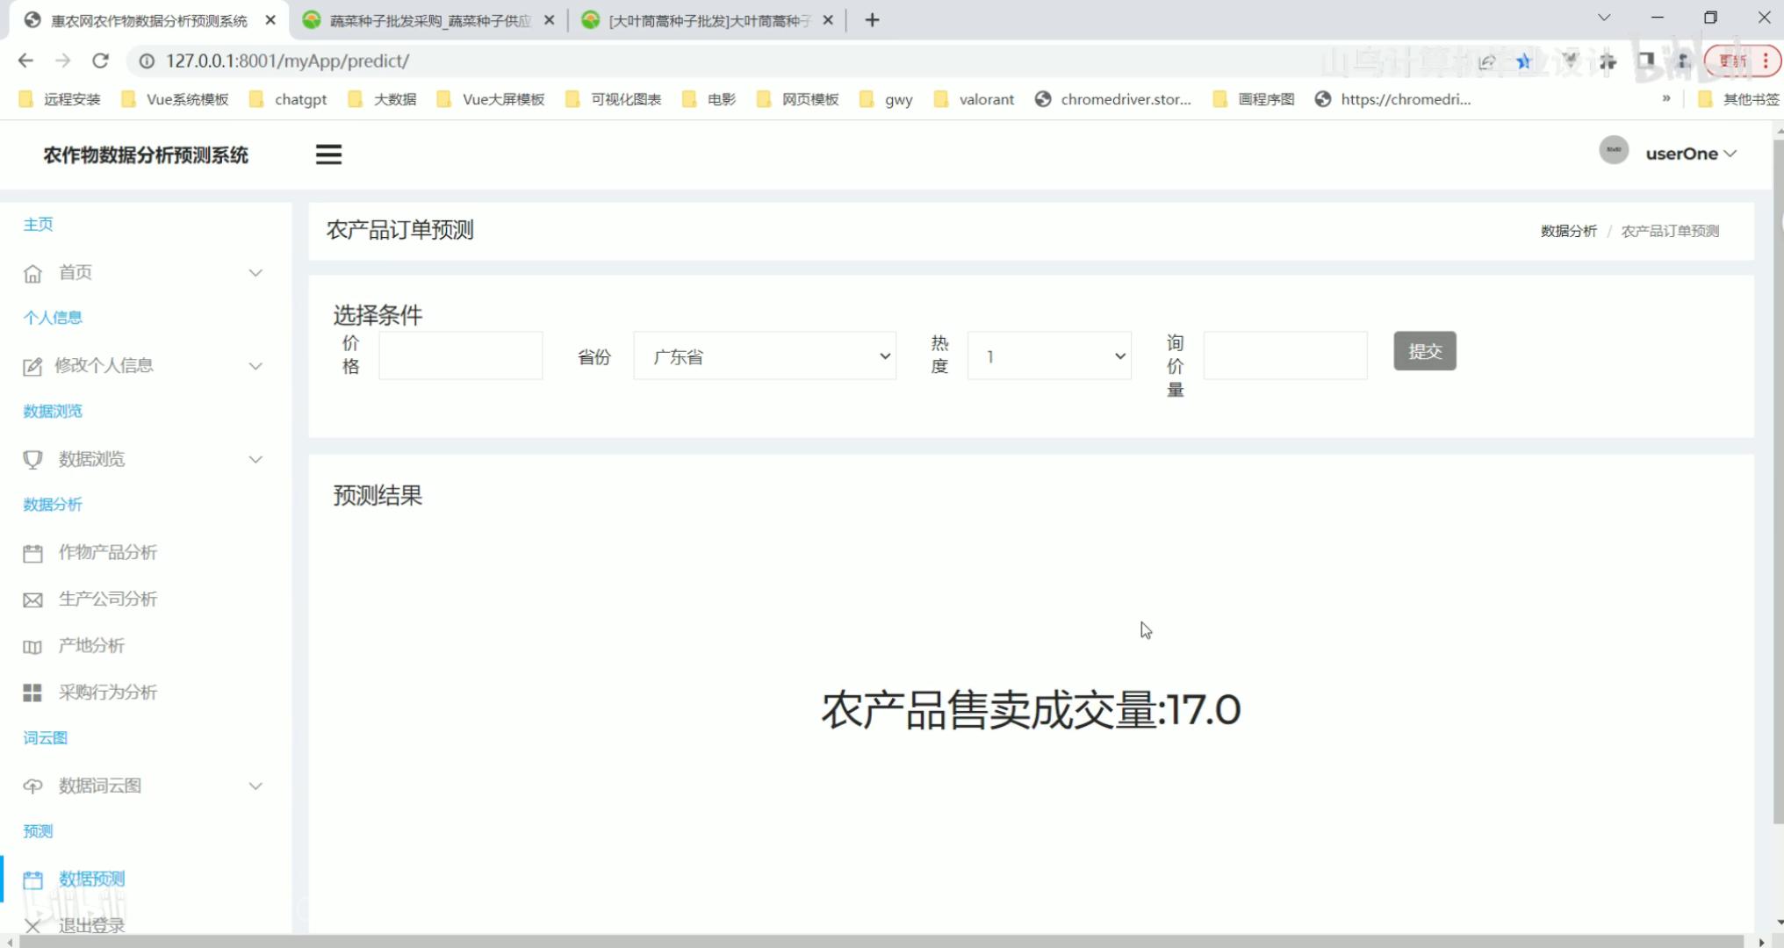Click the grid icon beside 采购行为分析
This screenshot has height=948, width=1784.
click(32, 693)
